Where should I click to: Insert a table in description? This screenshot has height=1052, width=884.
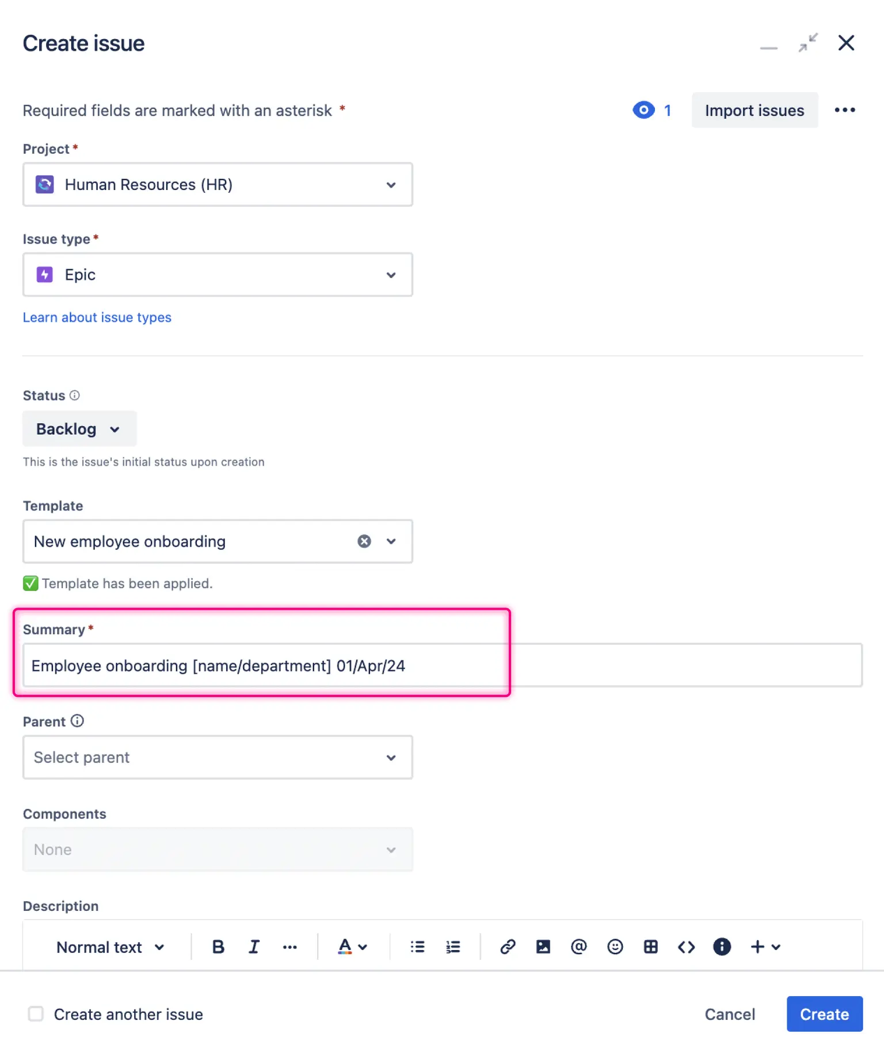tap(650, 947)
